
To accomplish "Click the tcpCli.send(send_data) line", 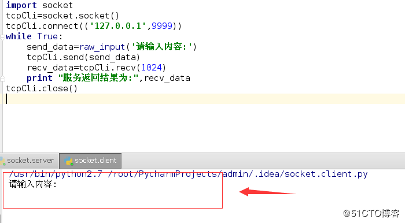I will pos(83,57).
